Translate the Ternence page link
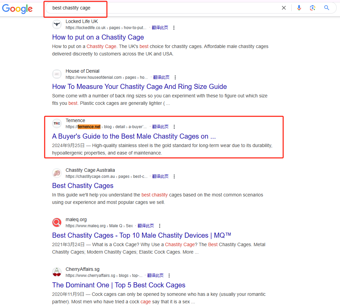The height and width of the screenshot is (307, 340). (x=160, y=127)
